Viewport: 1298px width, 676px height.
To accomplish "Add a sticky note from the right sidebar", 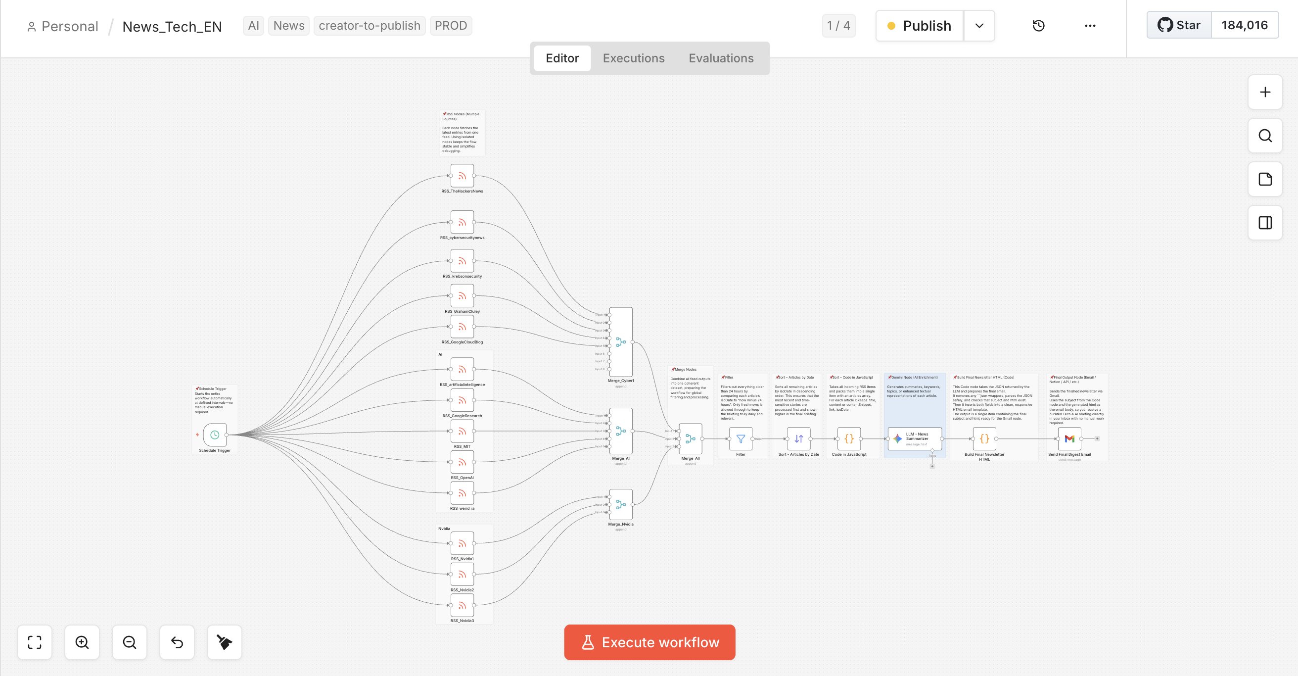I will tap(1264, 180).
